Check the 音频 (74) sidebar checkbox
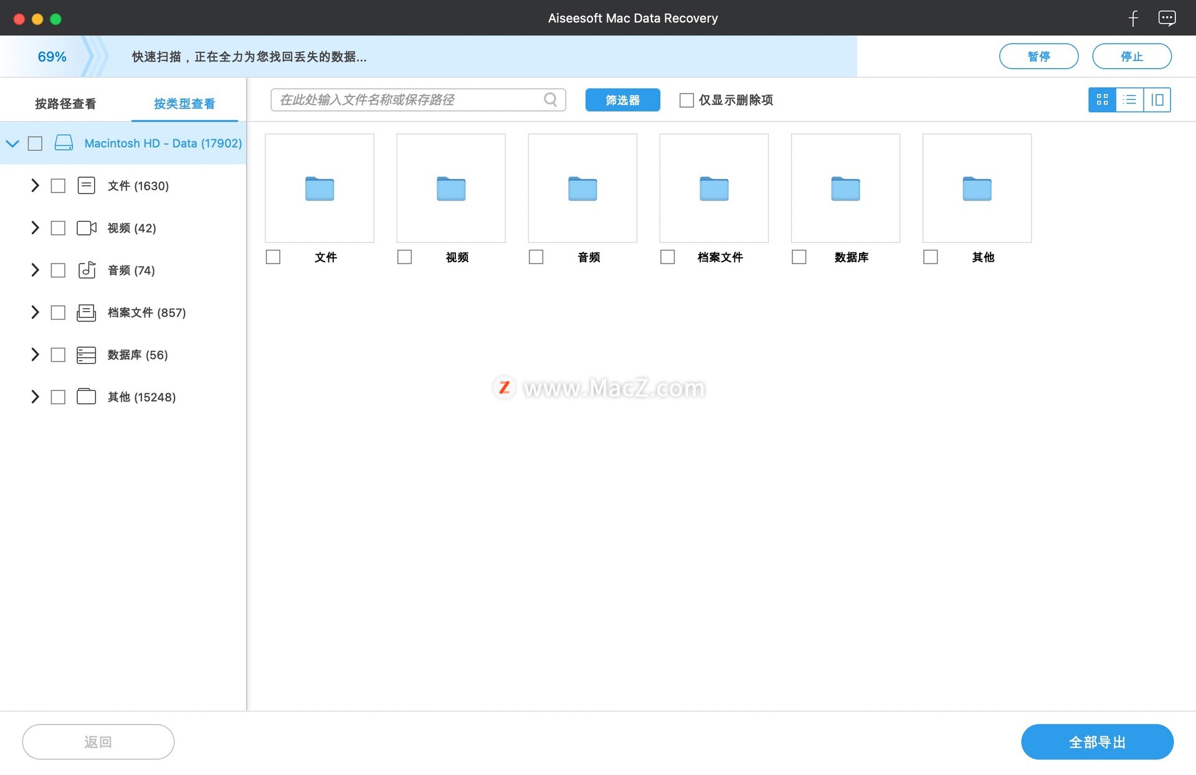Image resolution: width=1196 pixels, height=775 pixels. [x=58, y=270]
